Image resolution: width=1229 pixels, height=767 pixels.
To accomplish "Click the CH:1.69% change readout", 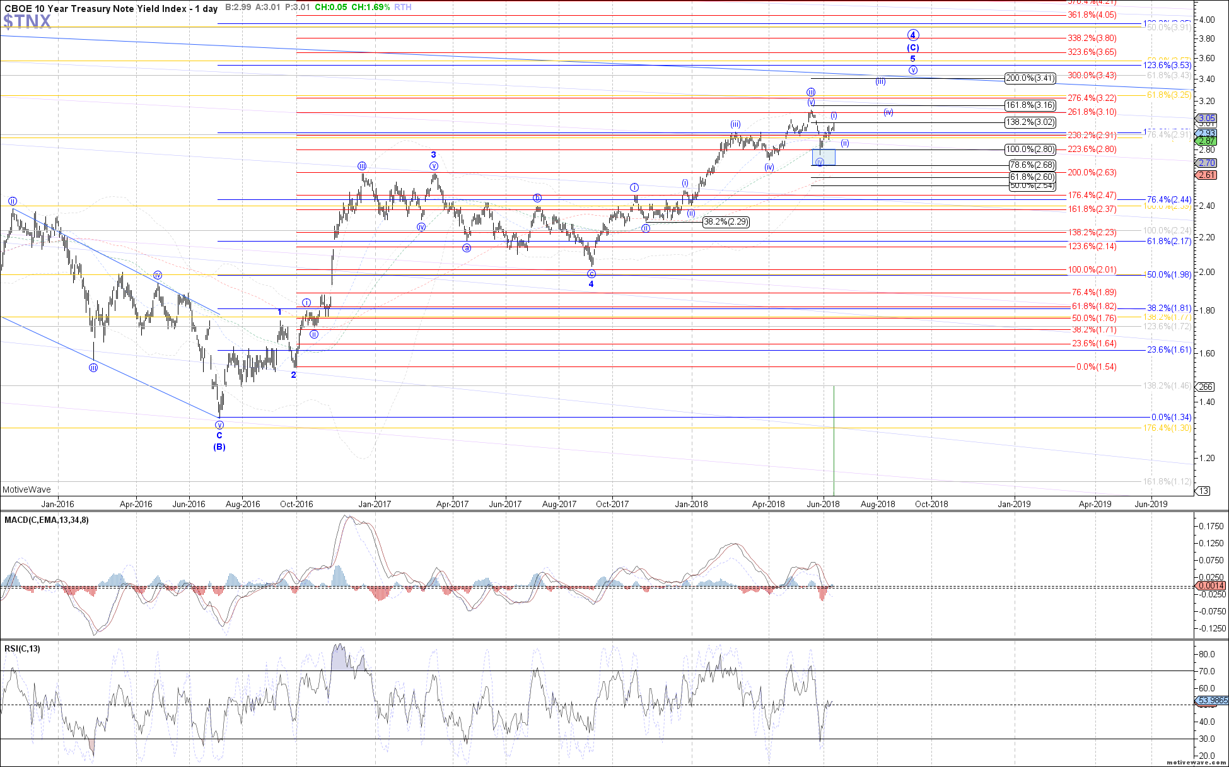I will click(370, 8).
